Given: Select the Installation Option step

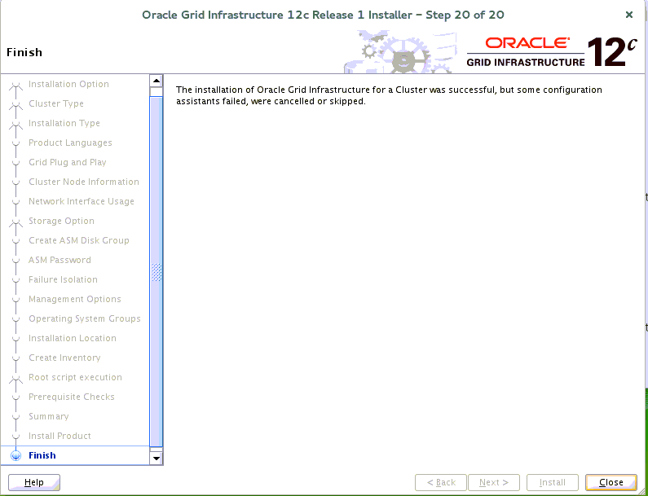Looking at the screenshot, I should 68,84.
